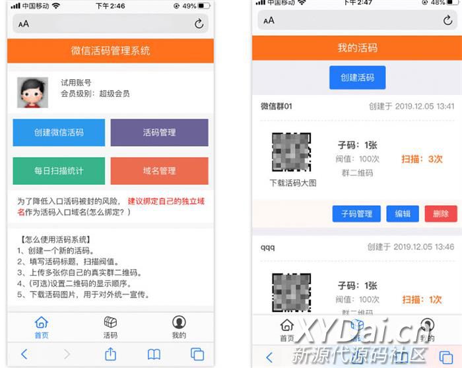Click 编辑 for 微信群01
The image size is (462, 368).
click(403, 214)
